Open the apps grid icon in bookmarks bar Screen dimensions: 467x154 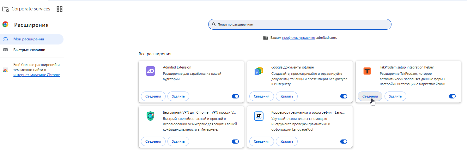click(x=59, y=9)
